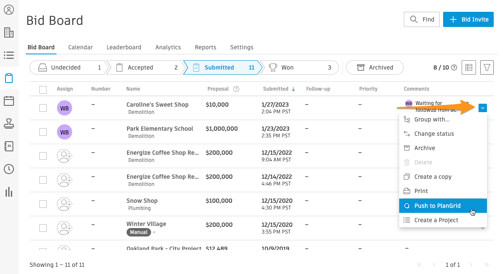The image size is (503, 274).
Task: Click the table columns layout icon
Action: 468,67
